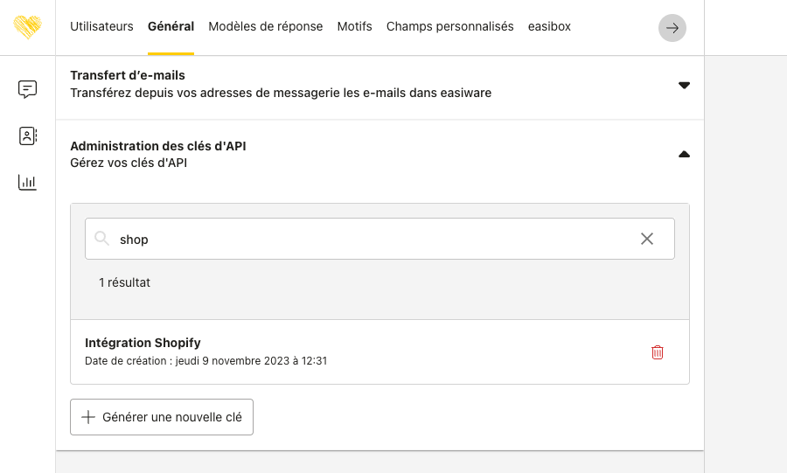This screenshot has height=473, width=787.
Task: Select the Intégration Shopify result entry
Action: tap(143, 343)
